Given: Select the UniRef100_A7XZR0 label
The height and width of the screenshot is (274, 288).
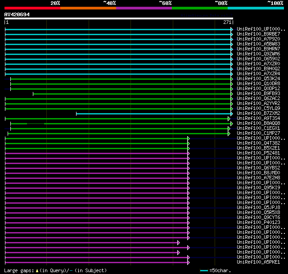Looking at the screenshot, I should [x=258, y=64].
